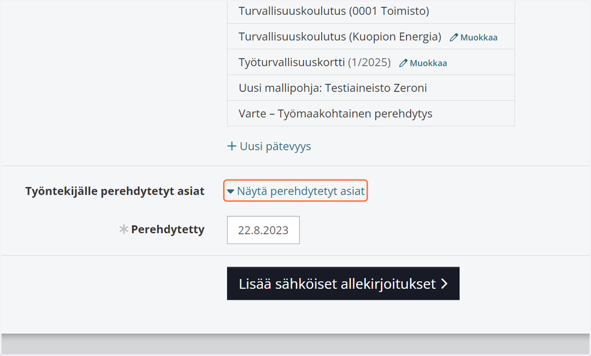Select the Perehdytetty date field
The width and height of the screenshot is (591, 356).
(x=263, y=230)
